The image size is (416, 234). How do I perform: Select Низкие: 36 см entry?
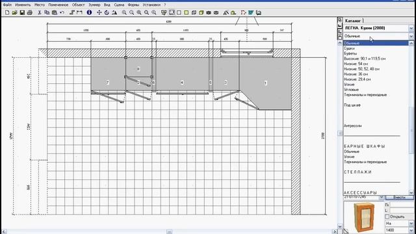(356, 74)
